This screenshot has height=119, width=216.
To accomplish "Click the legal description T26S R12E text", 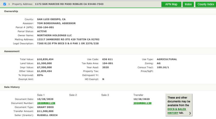I will (68, 44).
